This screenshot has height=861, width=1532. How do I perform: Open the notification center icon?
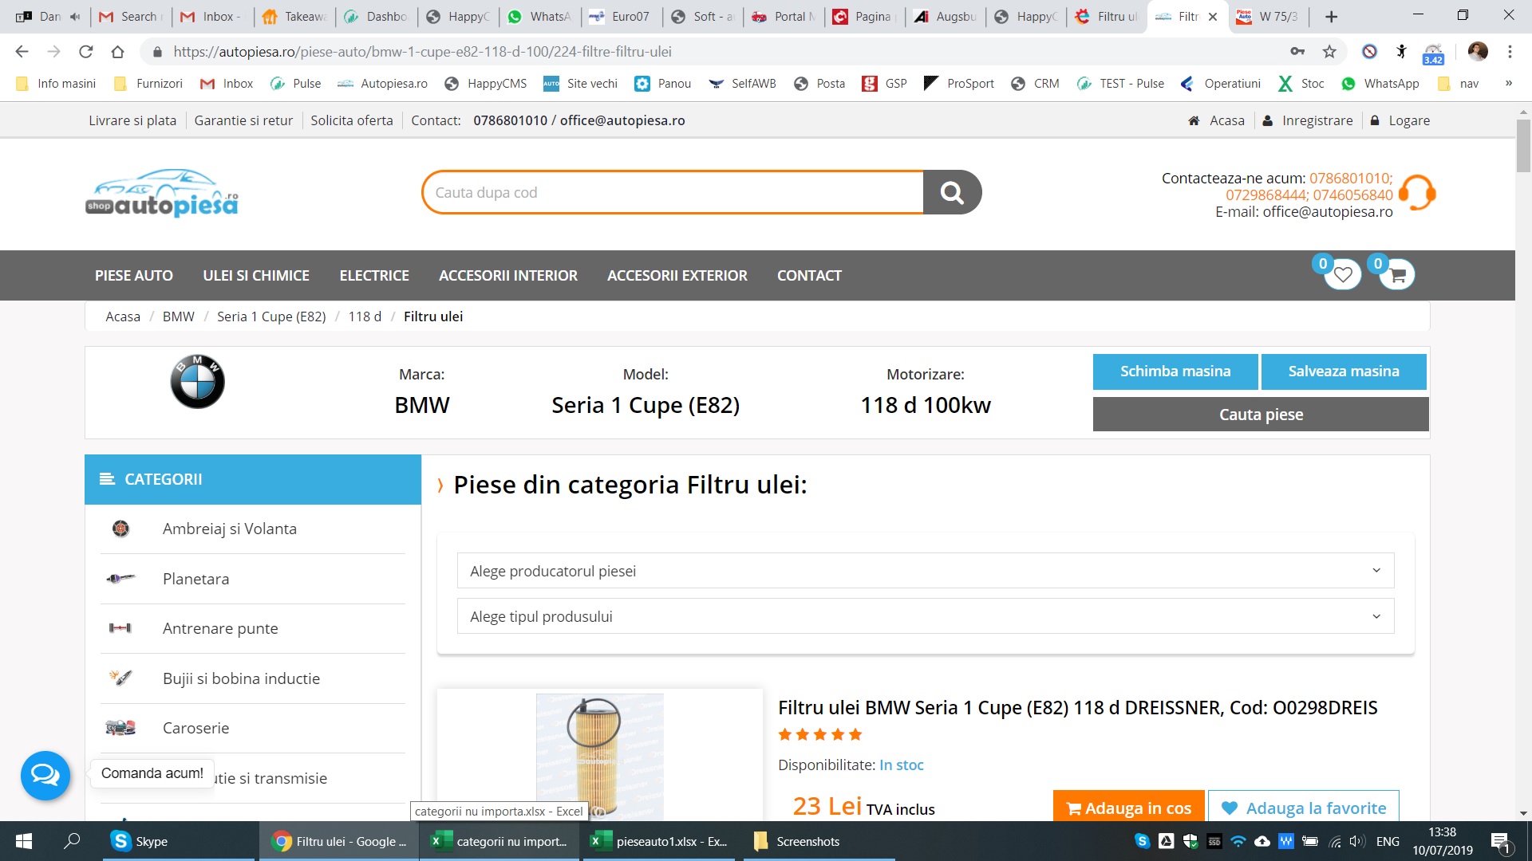1500,842
